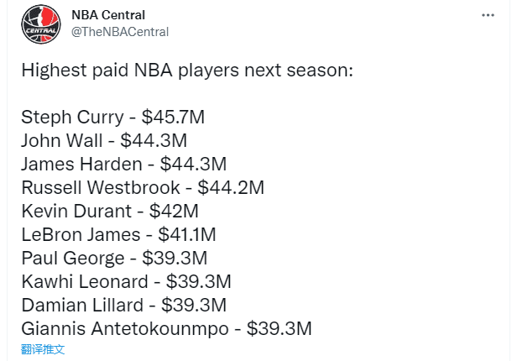Click the 'Highest paid NBA players' heading text
The width and height of the screenshot is (512, 361).
188,70
